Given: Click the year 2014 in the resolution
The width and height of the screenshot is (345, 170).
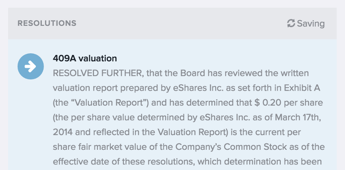Looking at the screenshot, I should (x=63, y=132).
